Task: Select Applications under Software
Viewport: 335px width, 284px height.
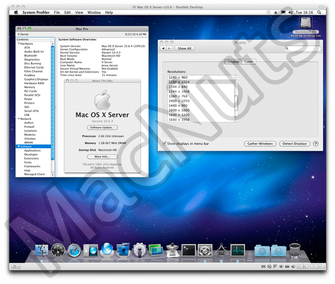Action: click(32, 151)
